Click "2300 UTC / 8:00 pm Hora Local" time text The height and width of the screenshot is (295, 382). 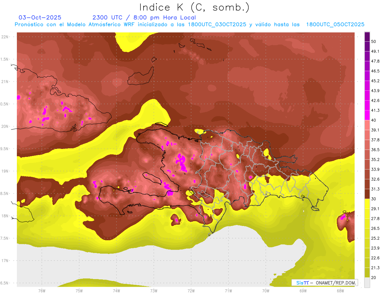(x=144, y=18)
